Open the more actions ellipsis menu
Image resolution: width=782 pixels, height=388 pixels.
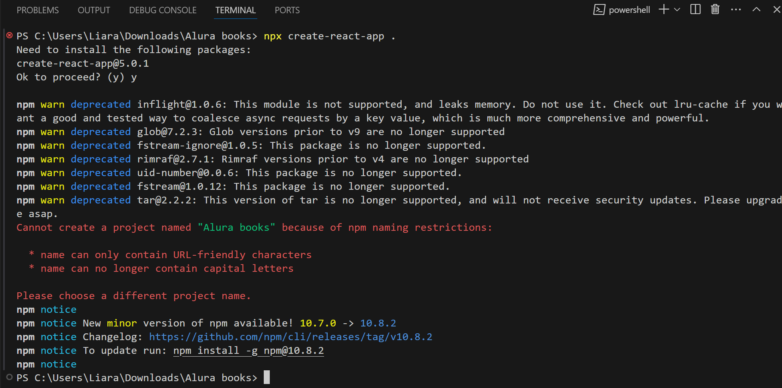click(x=736, y=9)
